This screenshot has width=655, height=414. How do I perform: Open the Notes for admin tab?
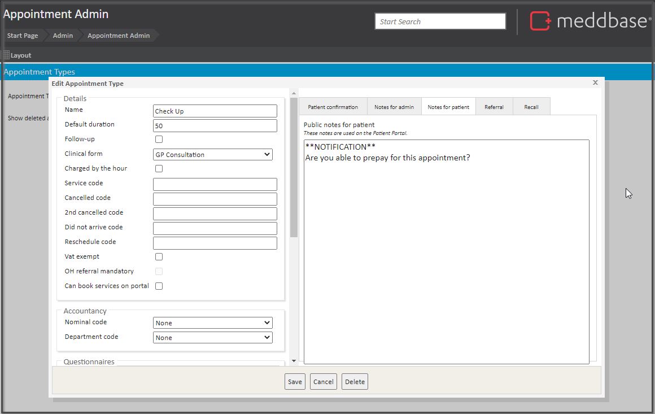tap(394, 107)
